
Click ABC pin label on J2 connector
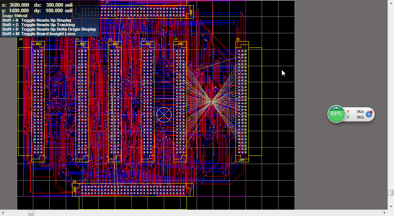pyautogui.click(x=116, y=44)
